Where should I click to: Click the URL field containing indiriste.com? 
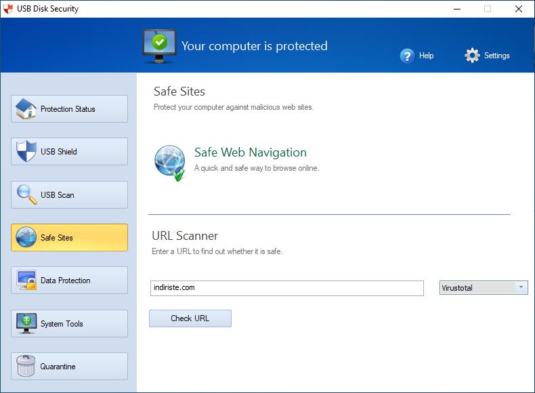tap(286, 288)
